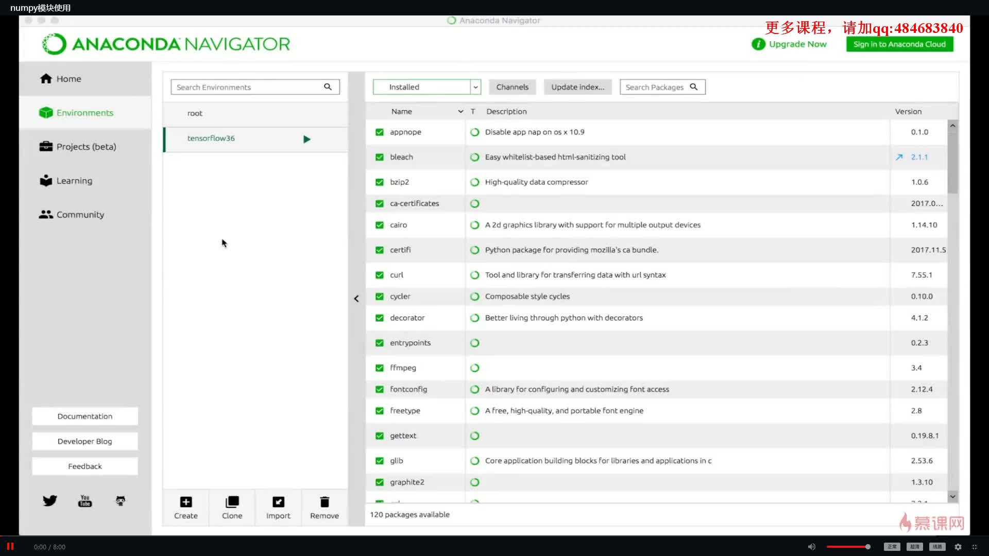Click the package list scrollbar down arrow
The width and height of the screenshot is (989, 556).
[952, 497]
